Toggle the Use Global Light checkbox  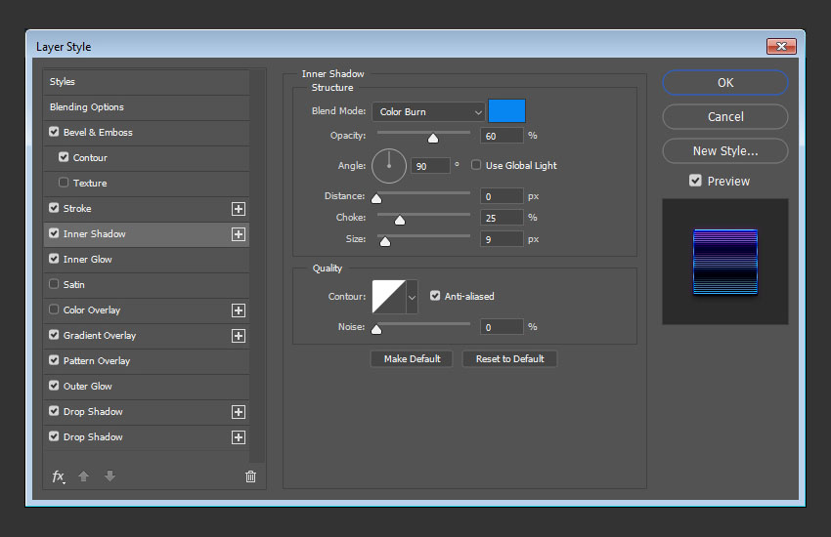click(x=477, y=165)
